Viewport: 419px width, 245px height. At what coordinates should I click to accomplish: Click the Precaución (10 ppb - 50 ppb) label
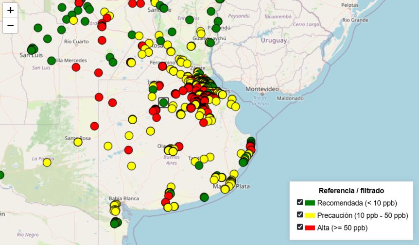tap(362, 215)
